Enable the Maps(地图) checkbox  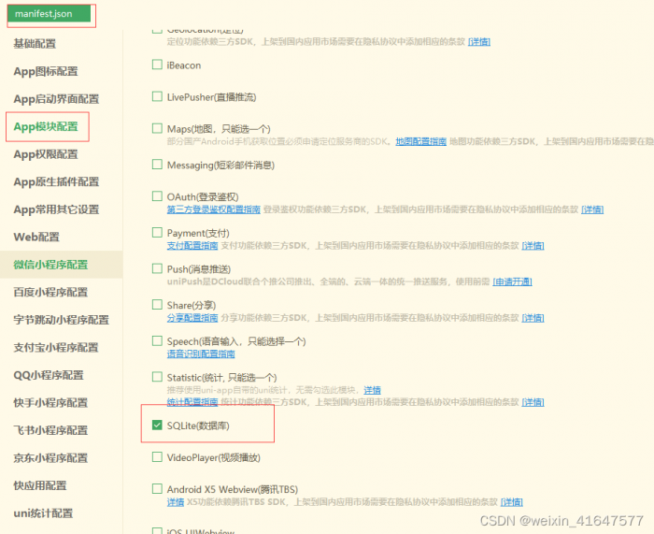[157, 128]
